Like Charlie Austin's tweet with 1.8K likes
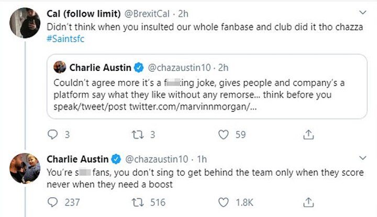 pyautogui.click(x=224, y=202)
